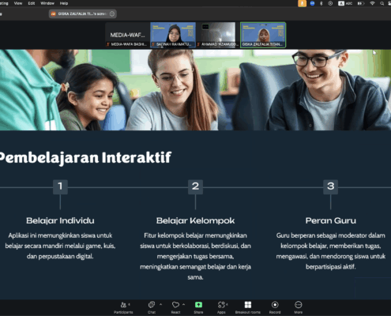Open the Chat panel

(x=152, y=307)
